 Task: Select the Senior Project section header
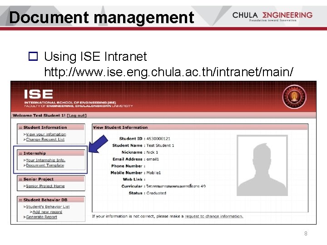51,179
